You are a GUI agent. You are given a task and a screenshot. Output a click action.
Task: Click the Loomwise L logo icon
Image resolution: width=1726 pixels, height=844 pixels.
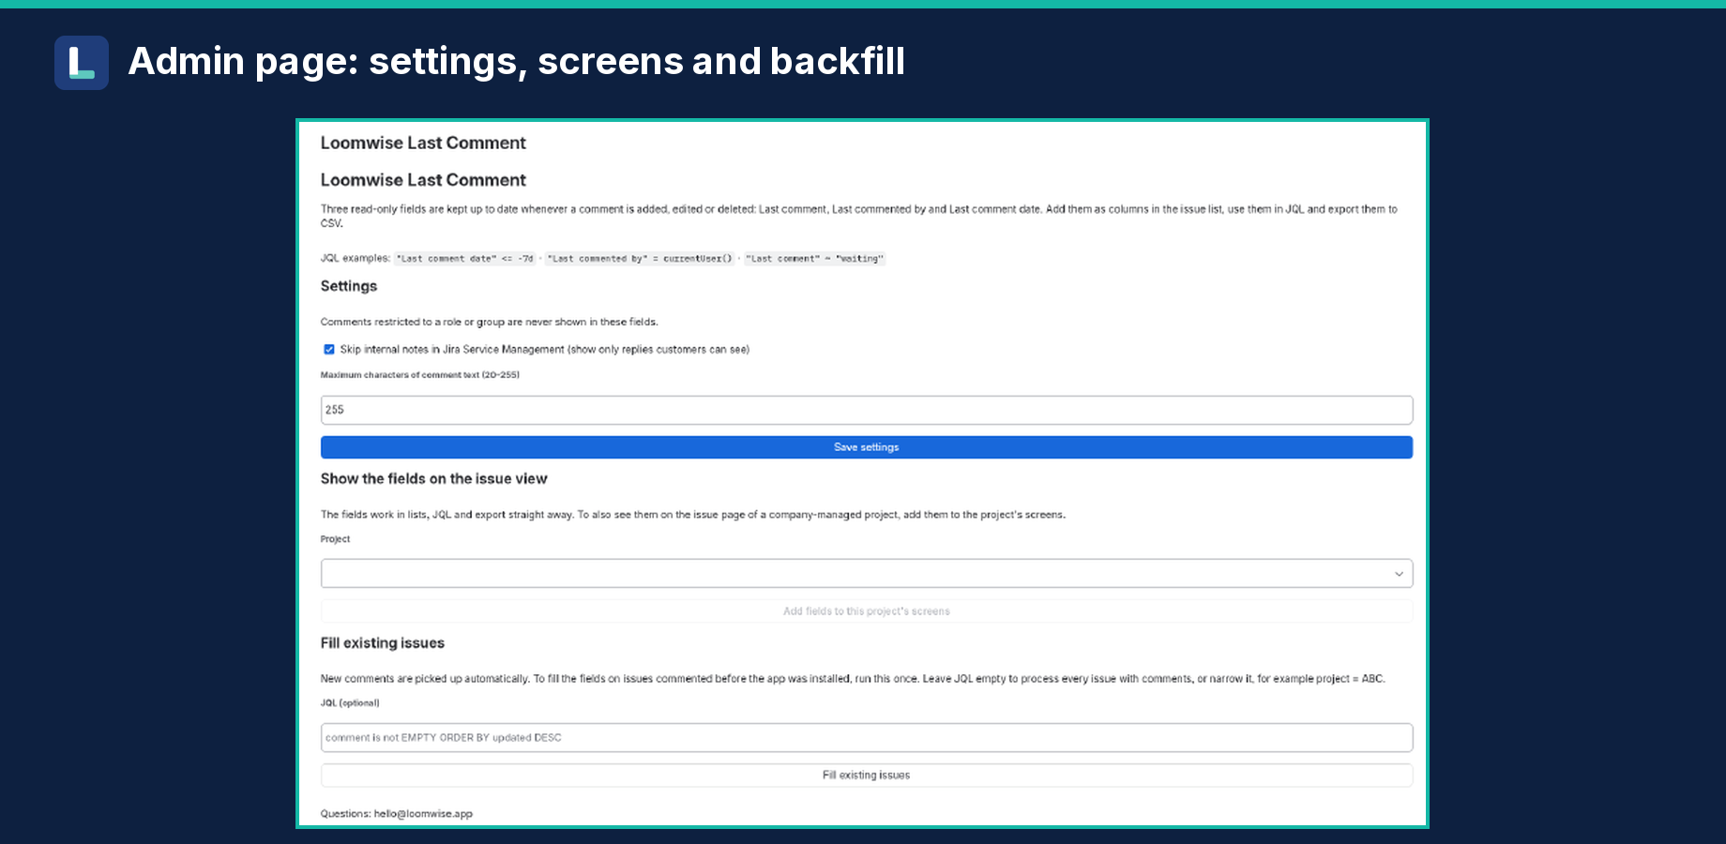click(82, 63)
